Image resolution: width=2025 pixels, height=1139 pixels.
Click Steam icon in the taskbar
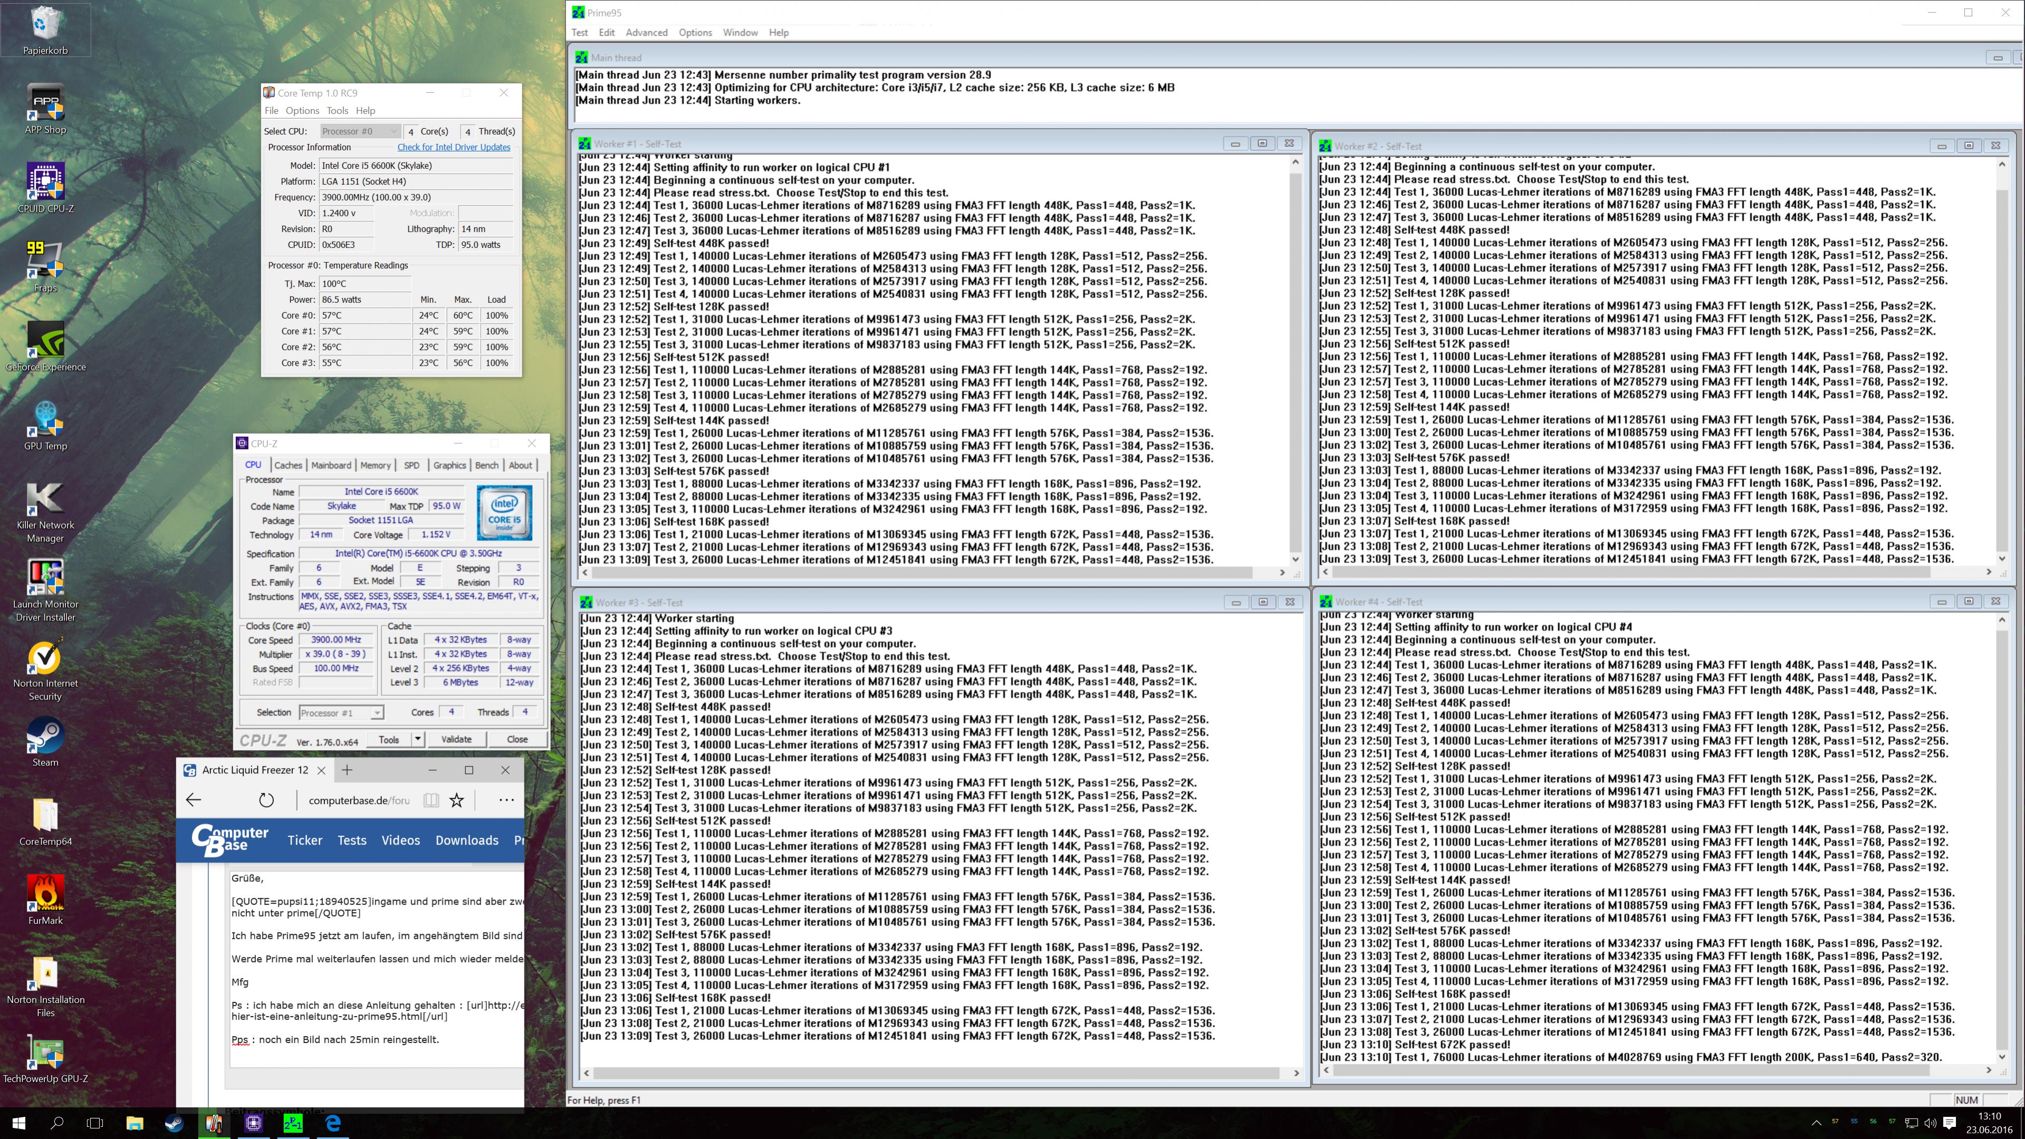[x=174, y=1124]
